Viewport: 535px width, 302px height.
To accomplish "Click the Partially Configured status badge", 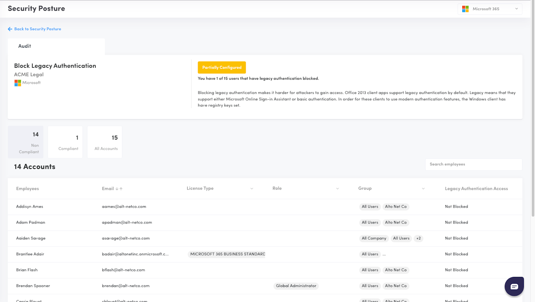I will 222,68.
